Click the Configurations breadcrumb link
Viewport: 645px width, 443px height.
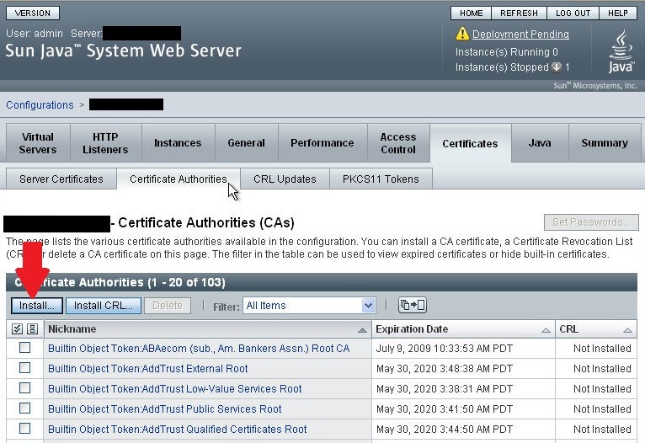tap(40, 105)
